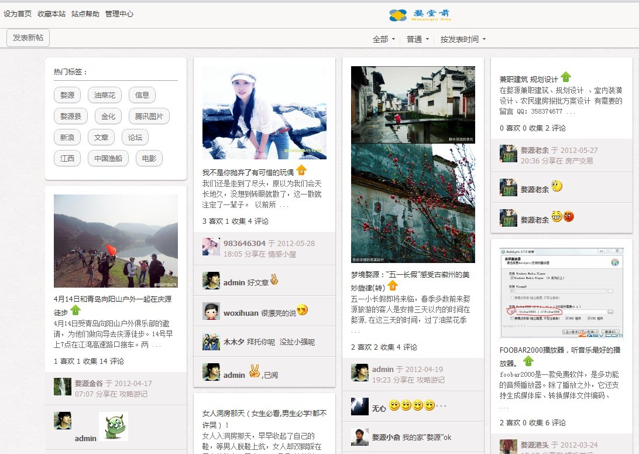Click 婺源港头 user avatar

pos(509,446)
